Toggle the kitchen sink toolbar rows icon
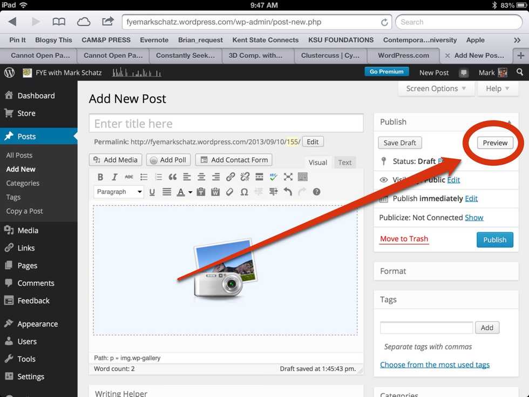 pyautogui.click(x=303, y=177)
